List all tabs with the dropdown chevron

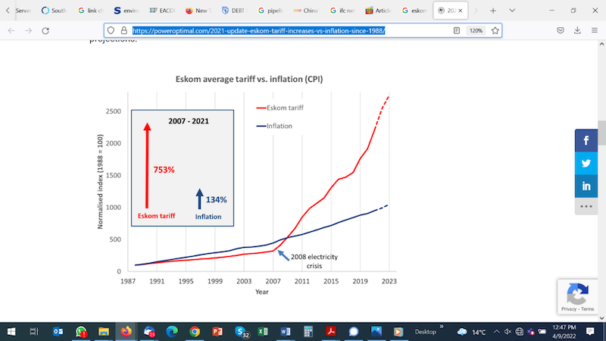pos(512,11)
